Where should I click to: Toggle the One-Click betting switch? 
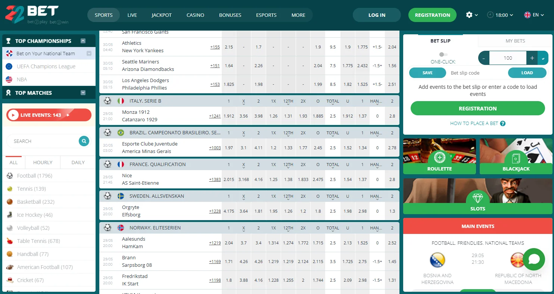point(443,54)
